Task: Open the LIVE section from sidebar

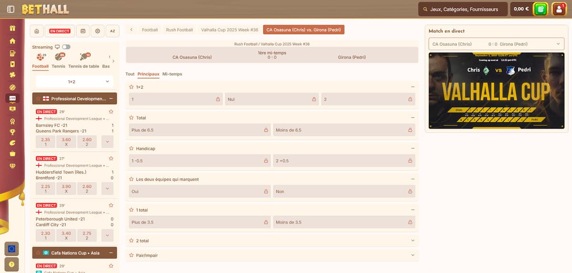Action: coord(12,98)
